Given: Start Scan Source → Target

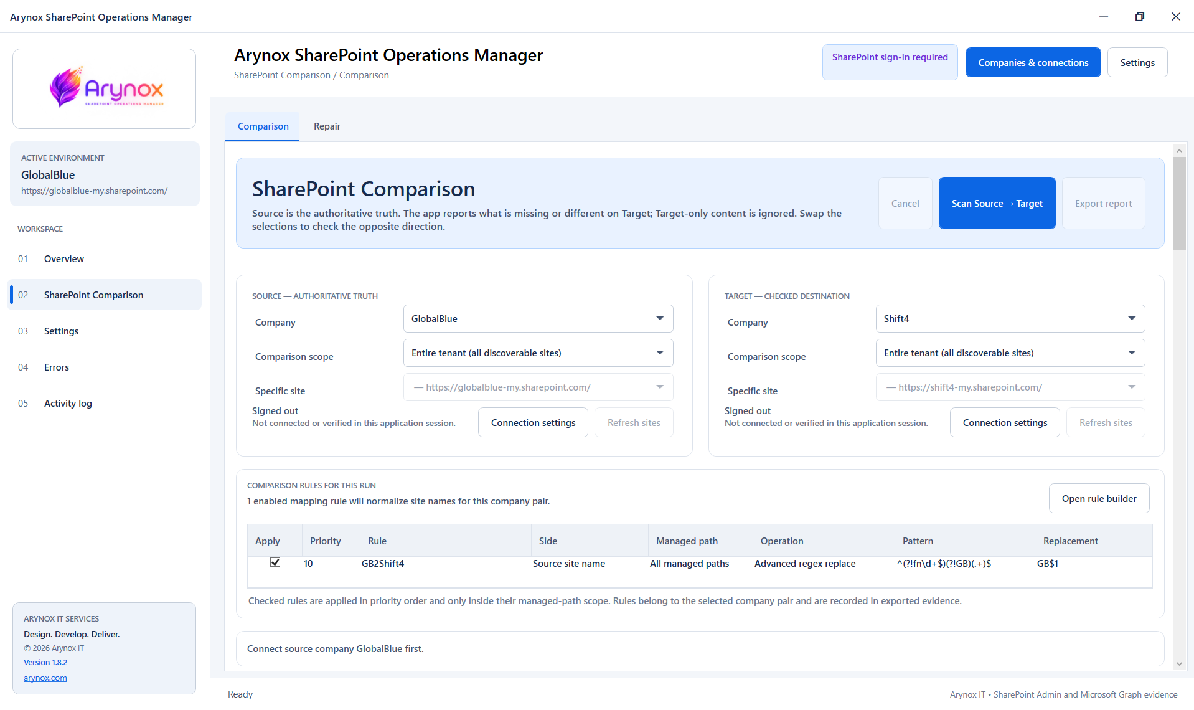Looking at the screenshot, I should 997,204.
